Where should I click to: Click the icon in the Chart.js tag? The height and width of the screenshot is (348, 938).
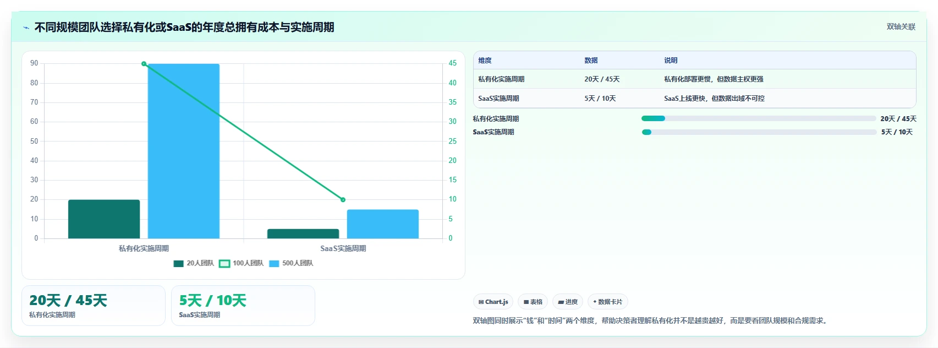481,302
